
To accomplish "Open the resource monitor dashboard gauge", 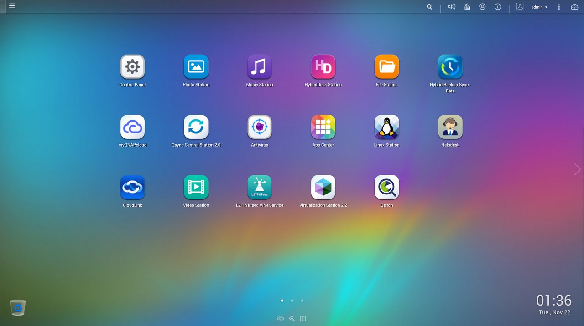I will (574, 7).
